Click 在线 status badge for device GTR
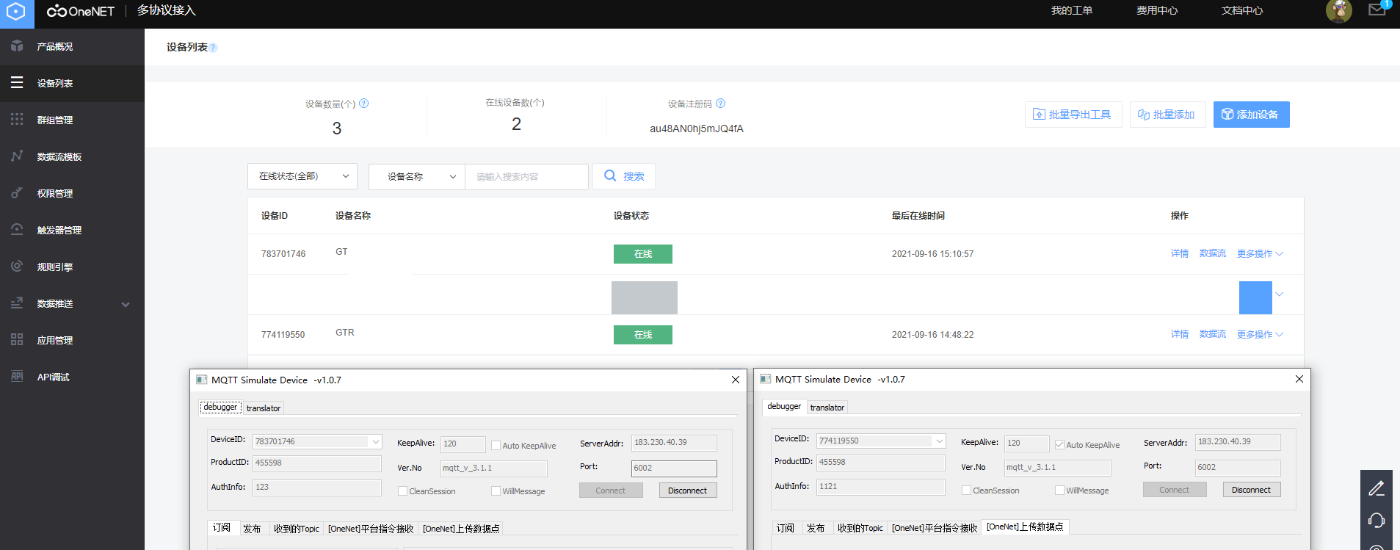The height and width of the screenshot is (550, 1400). tap(643, 335)
